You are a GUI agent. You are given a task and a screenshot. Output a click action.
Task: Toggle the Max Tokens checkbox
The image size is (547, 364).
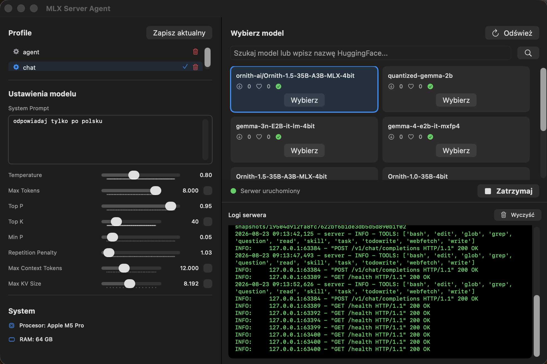208,191
